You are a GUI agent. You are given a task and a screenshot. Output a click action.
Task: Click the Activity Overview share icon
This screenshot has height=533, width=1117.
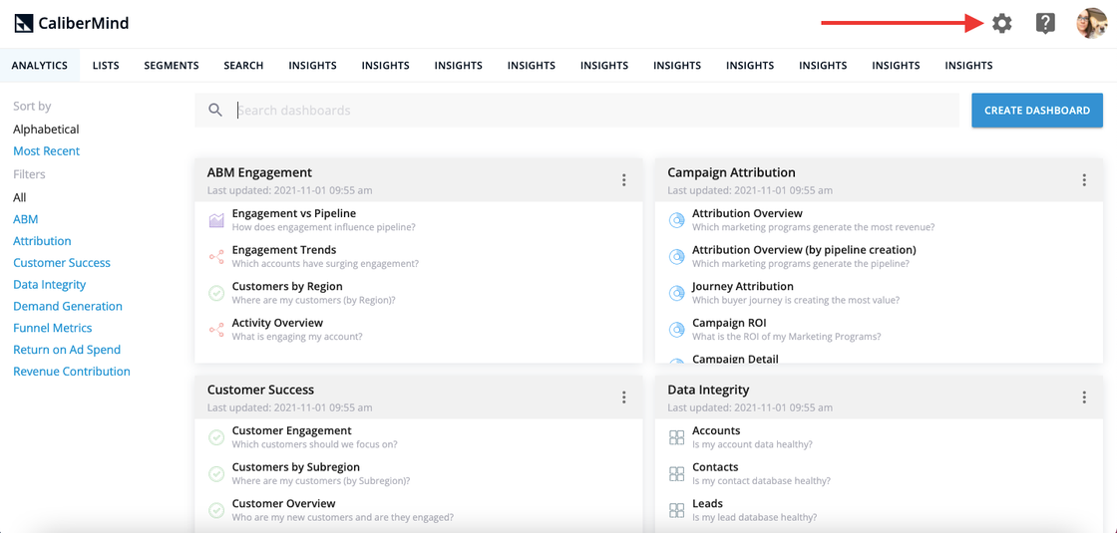pos(216,329)
